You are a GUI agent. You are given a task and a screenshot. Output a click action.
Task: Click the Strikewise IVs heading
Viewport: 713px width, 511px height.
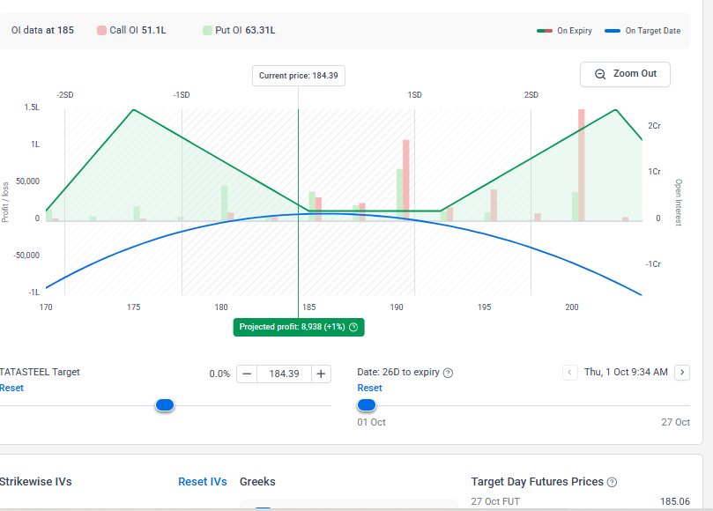36,482
